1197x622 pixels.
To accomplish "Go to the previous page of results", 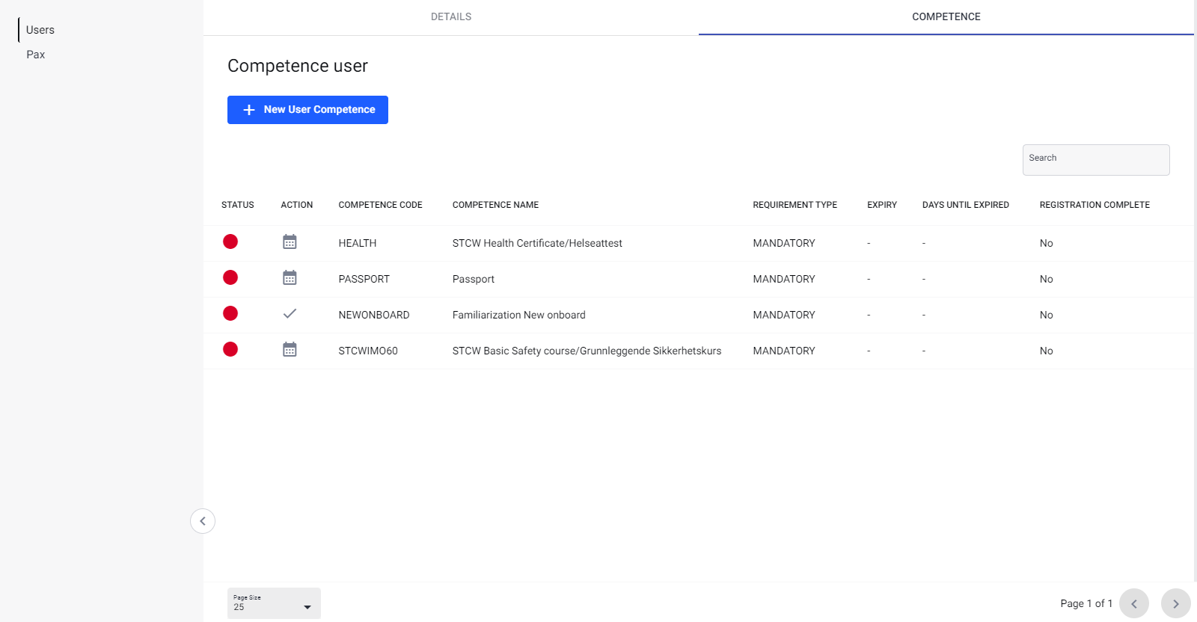I will click(1134, 603).
